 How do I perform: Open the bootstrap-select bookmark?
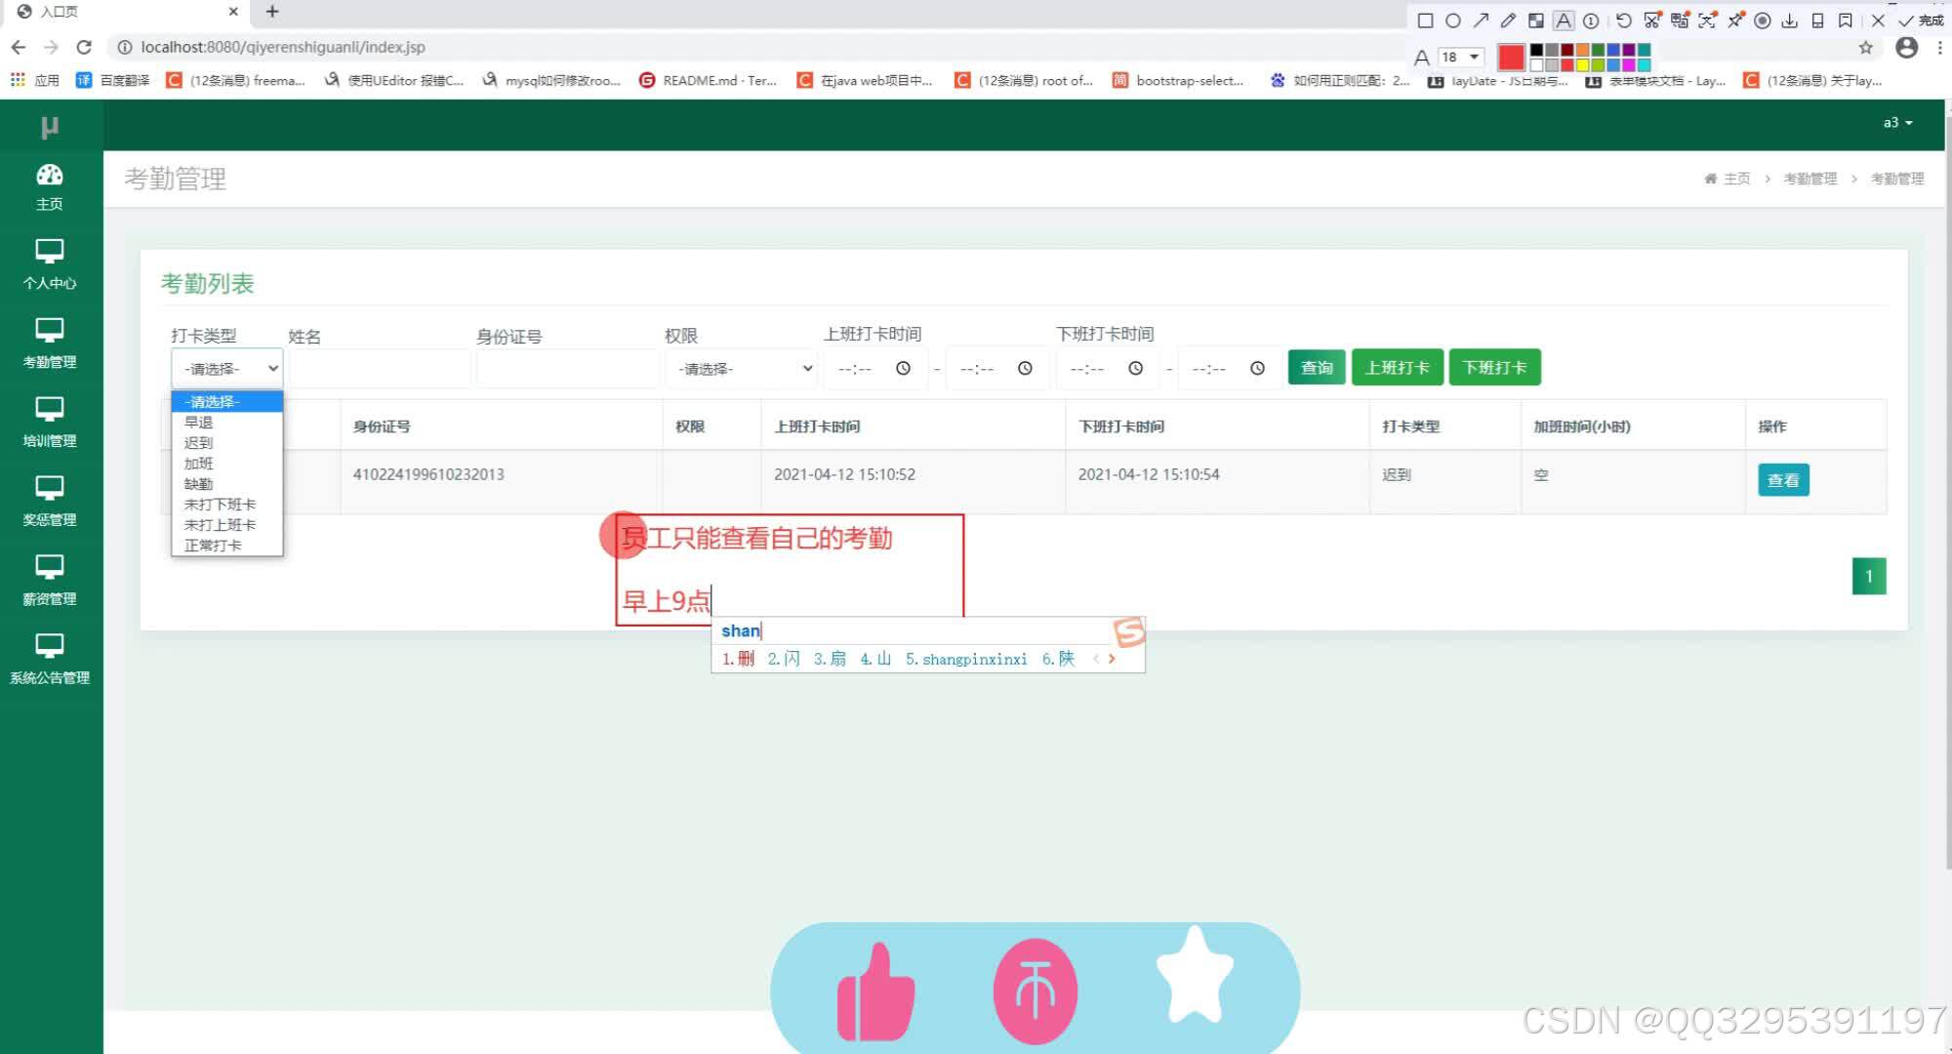(x=1178, y=80)
